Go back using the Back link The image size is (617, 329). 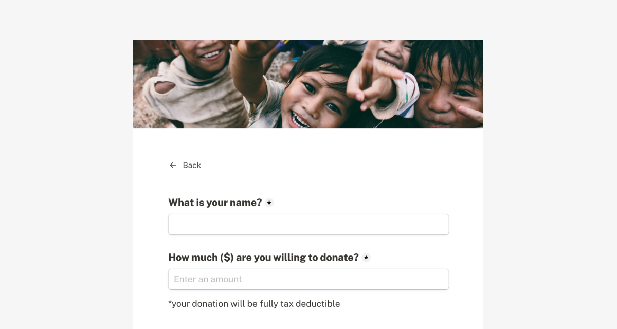coord(185,165)
